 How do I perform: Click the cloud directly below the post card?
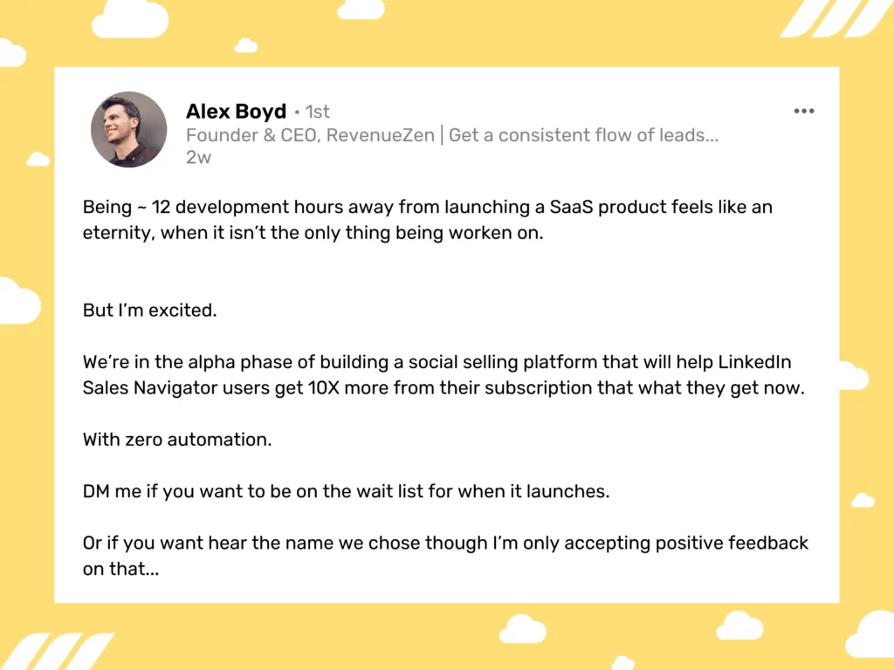[x=523, y=629]
